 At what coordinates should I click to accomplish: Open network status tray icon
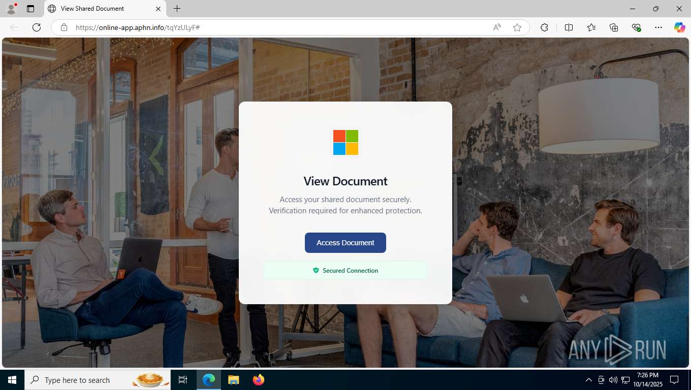(x=625, y=380)
